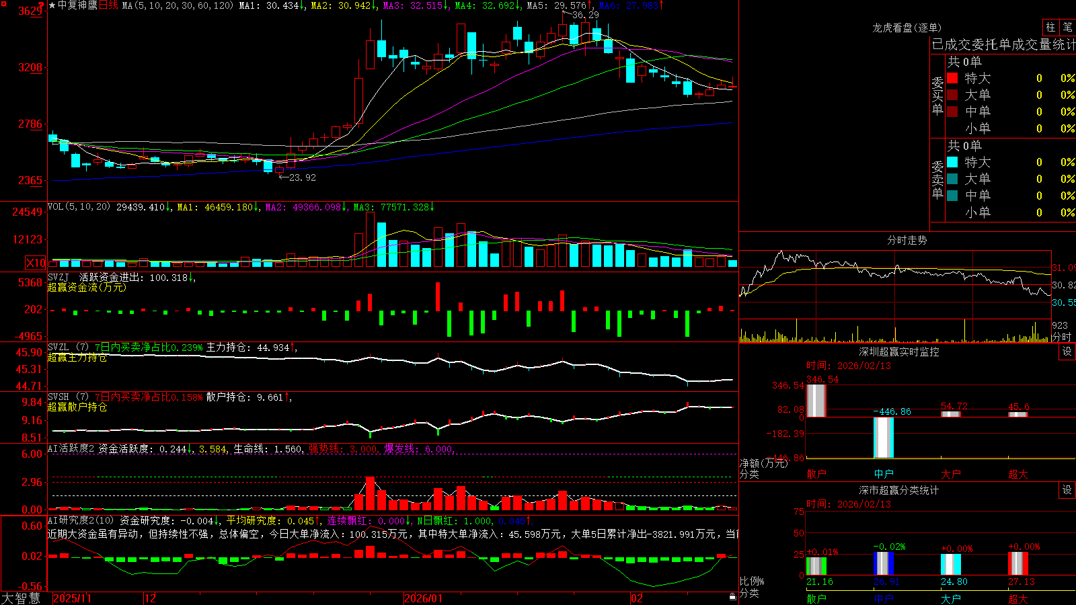This screenshot has height=605, width=1076.
Task: Switch to 笔 (tick) view in 龙虎看盘
Action: pos(1067,27)
